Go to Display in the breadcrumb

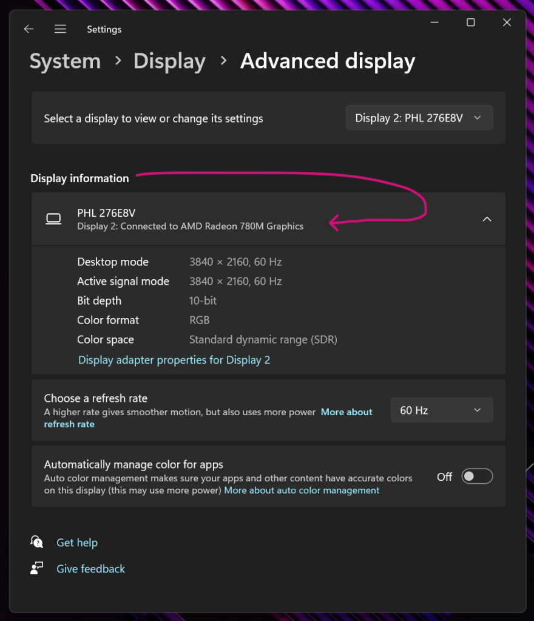(x=169, y=61)
